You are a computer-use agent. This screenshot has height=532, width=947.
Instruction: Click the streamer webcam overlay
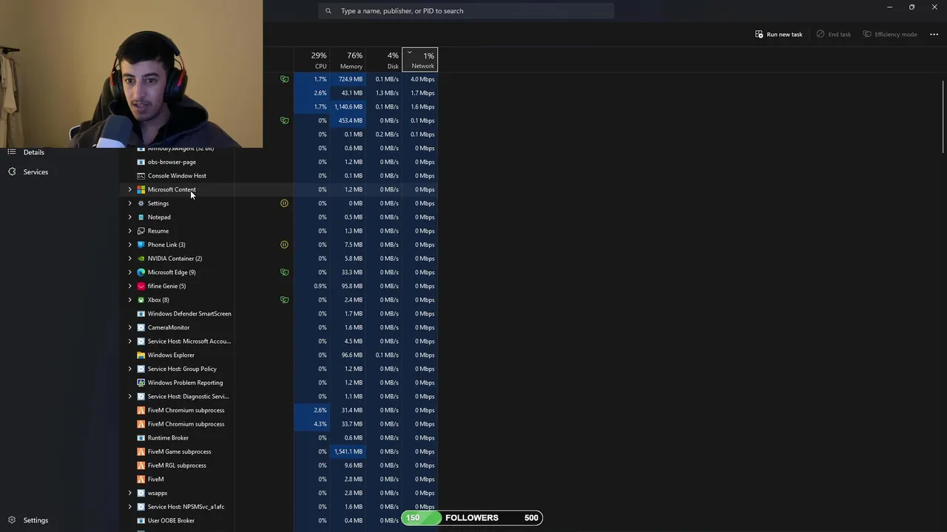(x=131, y=74)
